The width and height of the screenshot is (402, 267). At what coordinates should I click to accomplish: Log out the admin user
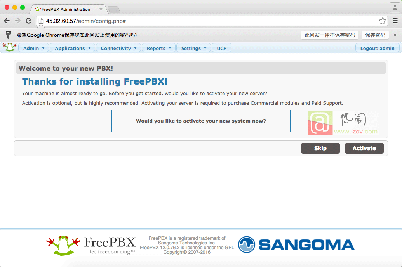pos(377,48)
